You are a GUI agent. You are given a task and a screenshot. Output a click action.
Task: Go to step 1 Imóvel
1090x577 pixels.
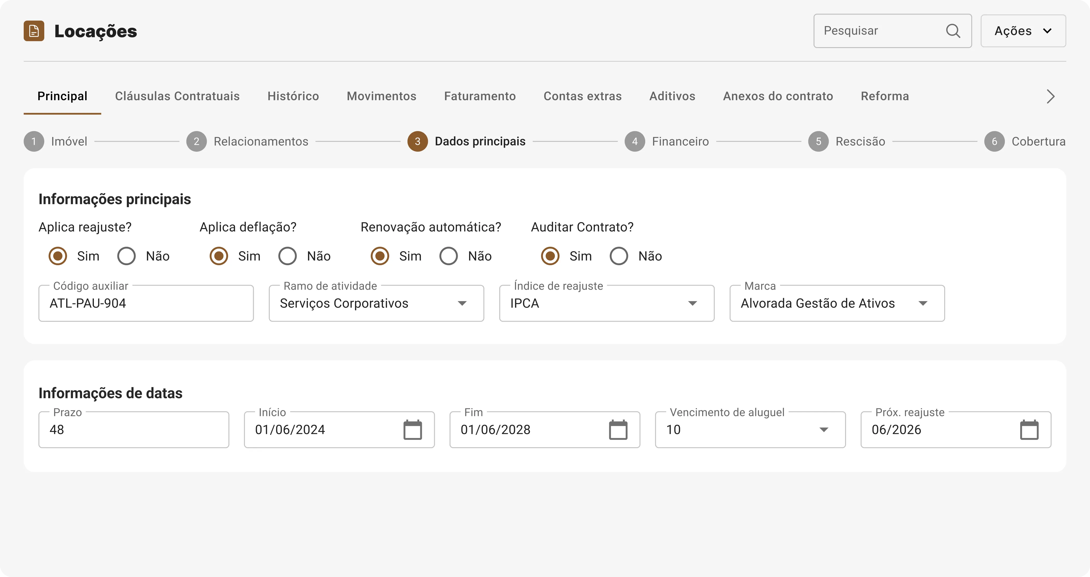point(55,141)
